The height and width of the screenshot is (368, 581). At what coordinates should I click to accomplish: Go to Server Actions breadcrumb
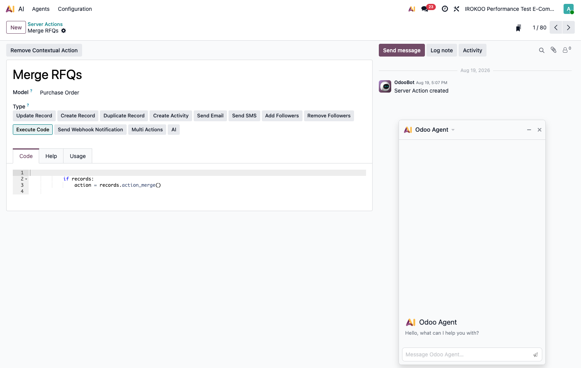click(45, 24)
